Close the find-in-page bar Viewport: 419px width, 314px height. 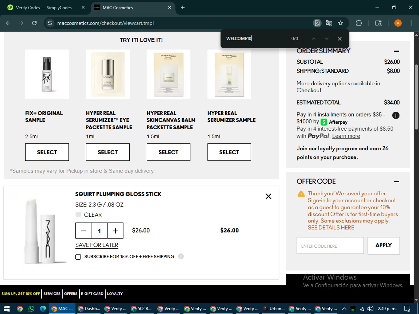[340, 39]
